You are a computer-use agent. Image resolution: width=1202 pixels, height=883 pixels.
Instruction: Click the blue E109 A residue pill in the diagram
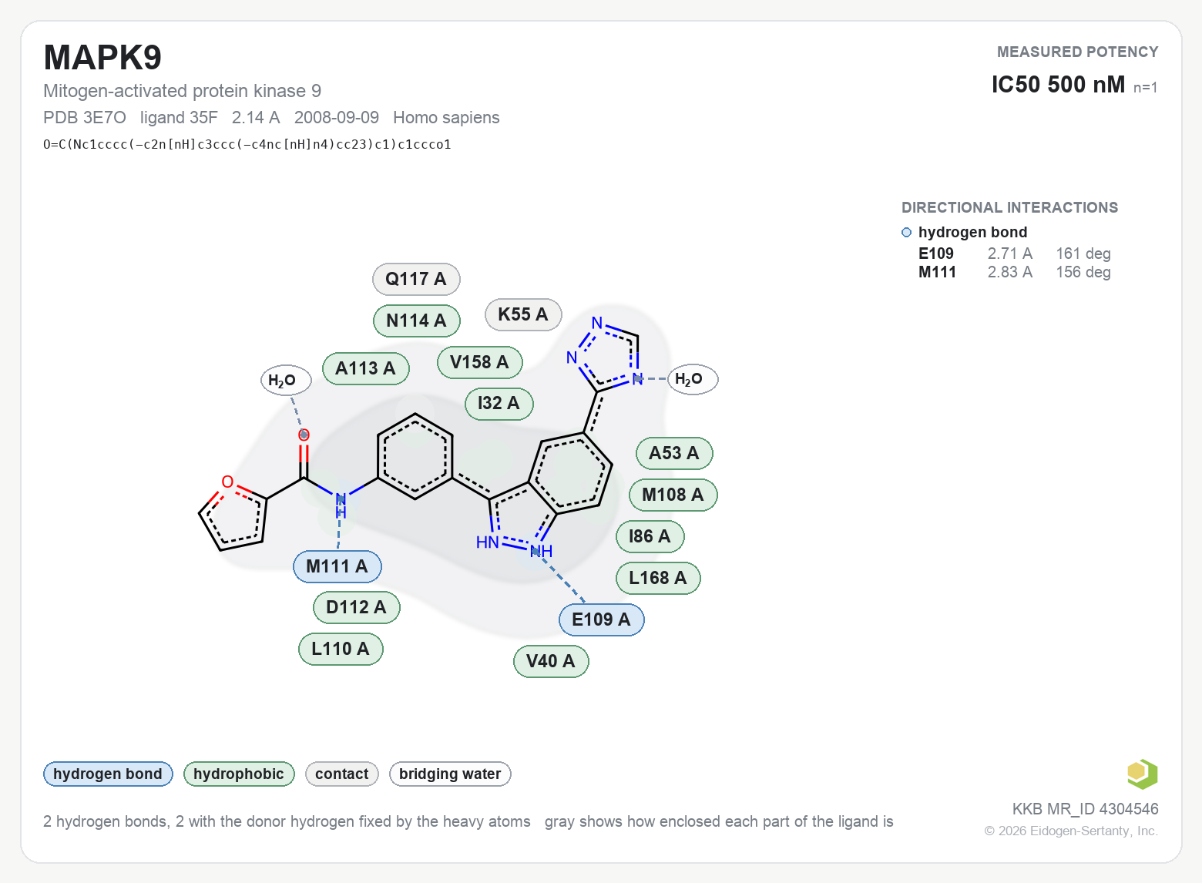(x=602, y=619)
